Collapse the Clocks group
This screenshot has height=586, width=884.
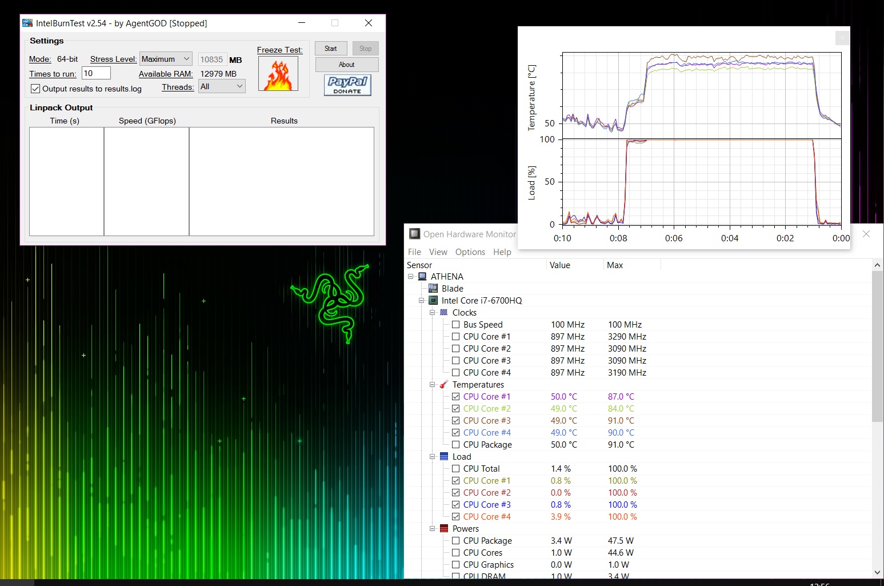click(433, 313)
